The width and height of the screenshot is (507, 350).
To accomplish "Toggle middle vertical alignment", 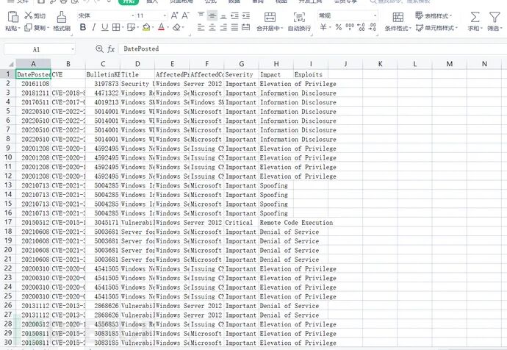I will [x=212, y=15].
